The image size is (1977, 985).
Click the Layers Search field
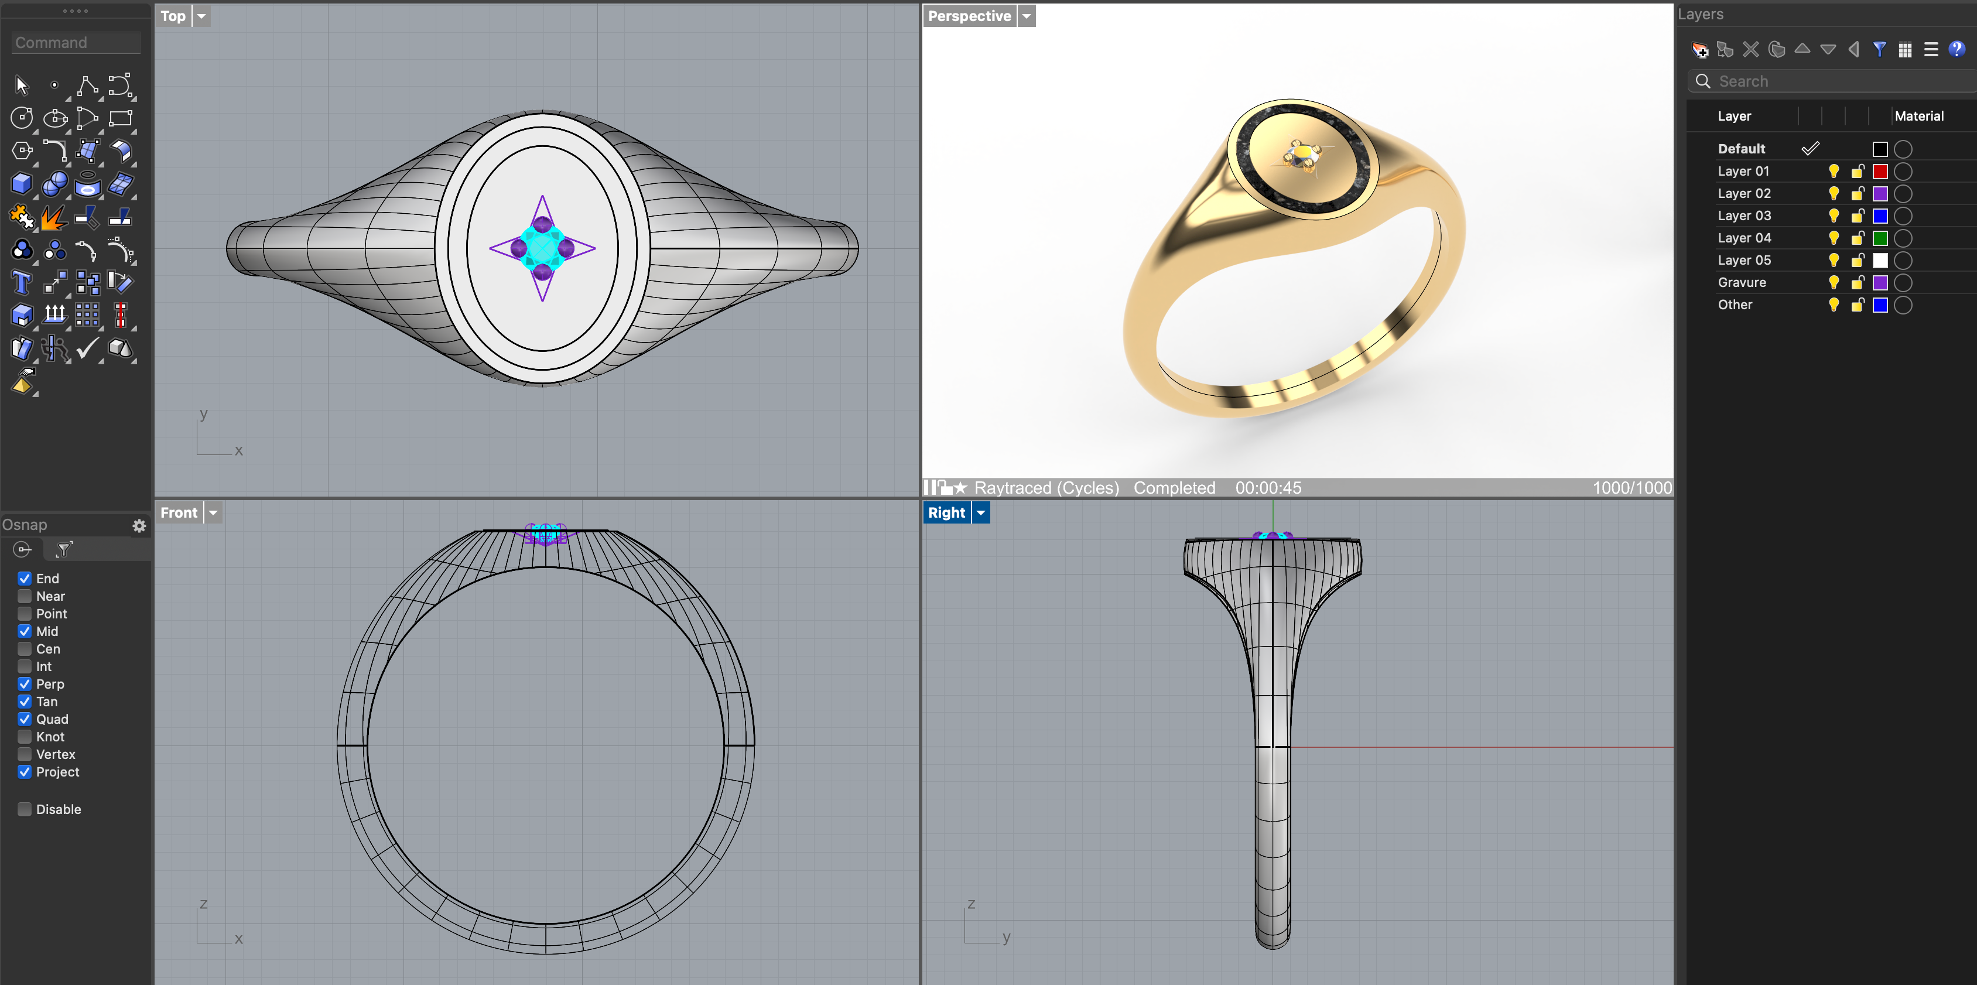pyautogui.click(x=1834, y=81)
